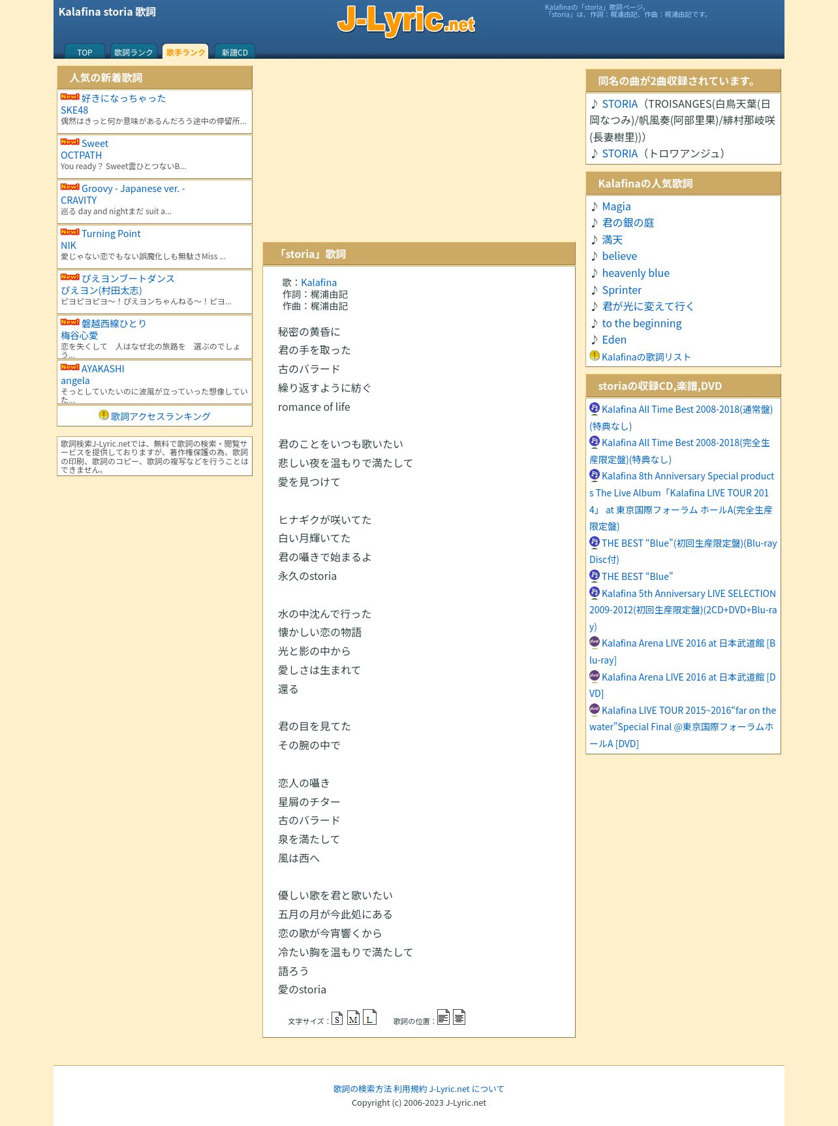The width and height of the screenshot is (838, 1126).
Task: Open 梅谷心愛 artist link
Action: (x=80, y=335)
